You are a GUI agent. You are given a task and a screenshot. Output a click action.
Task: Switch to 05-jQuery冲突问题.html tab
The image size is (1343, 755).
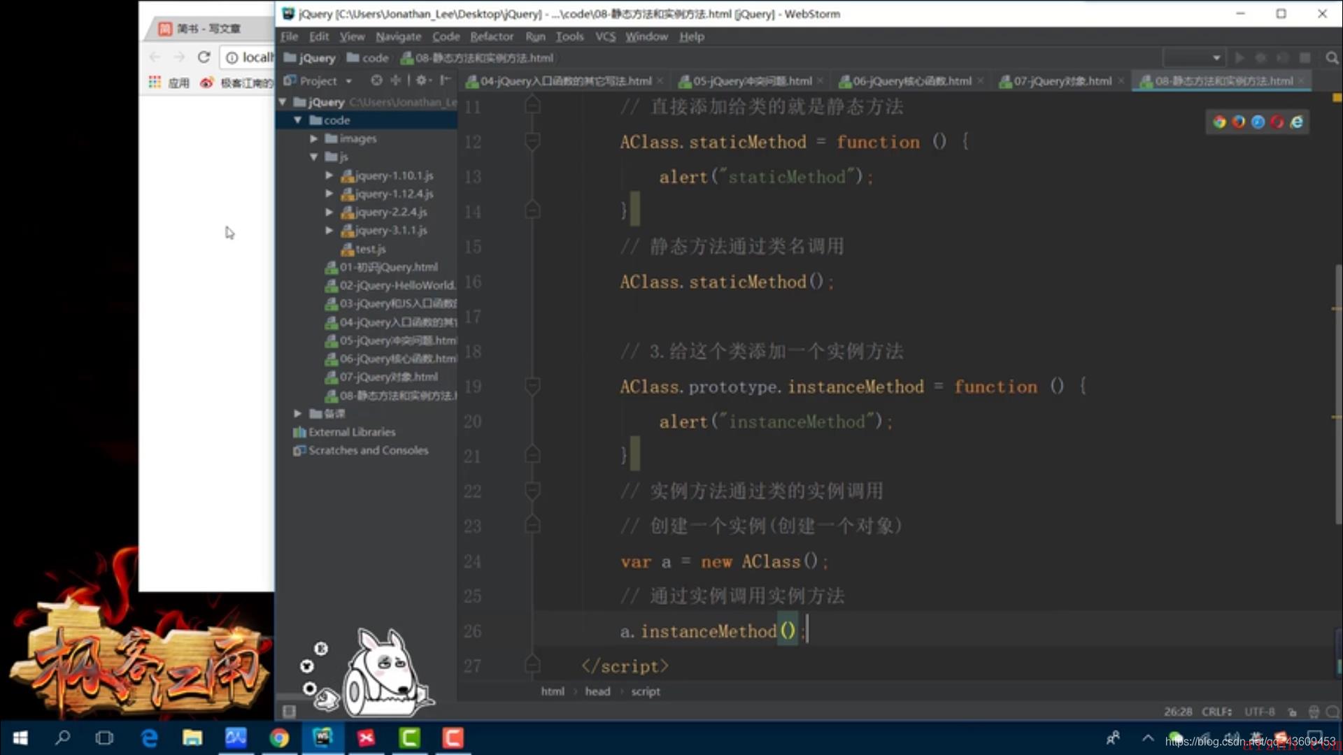(753, 81)
